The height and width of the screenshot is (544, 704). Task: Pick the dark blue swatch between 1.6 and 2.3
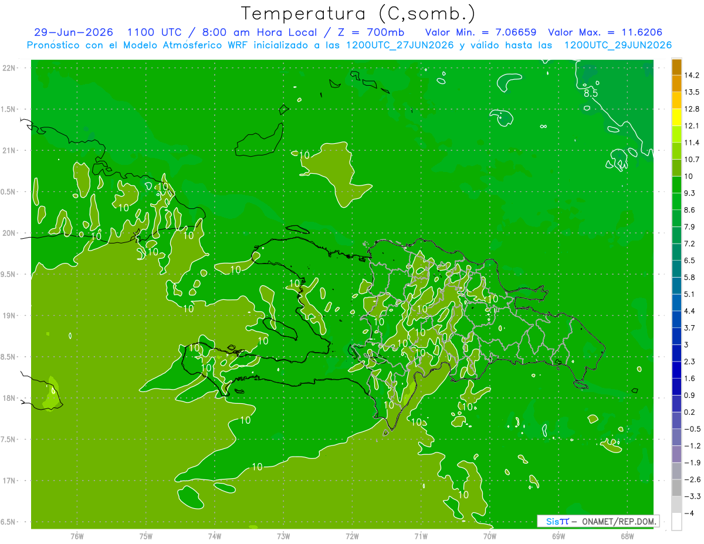pos(676,370)
